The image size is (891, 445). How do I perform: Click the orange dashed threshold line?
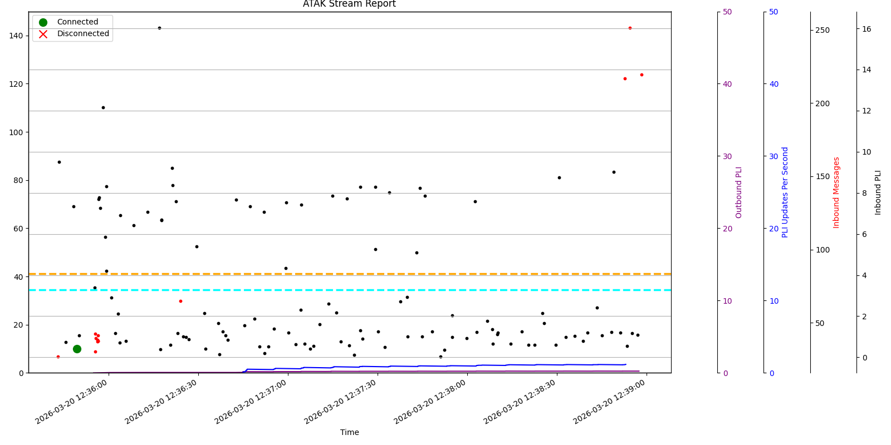390,274
